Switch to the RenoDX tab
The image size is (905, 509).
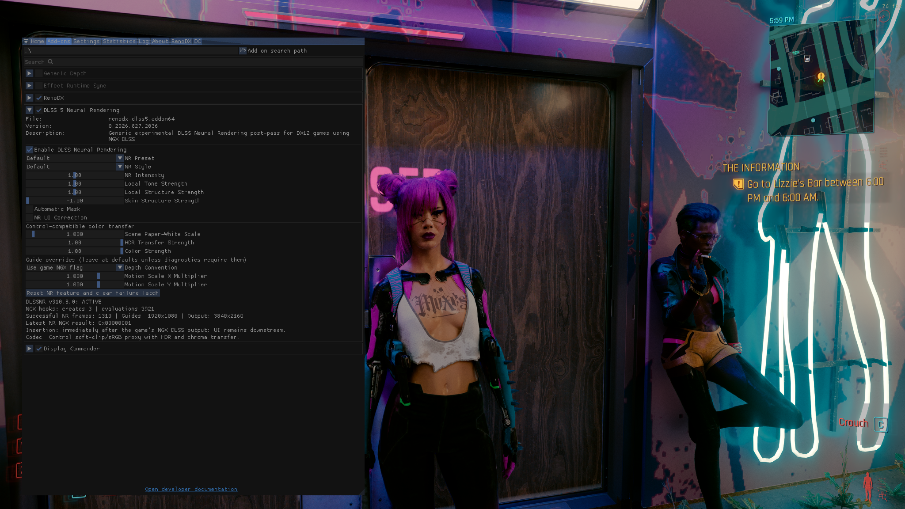(x=181, y=42)
